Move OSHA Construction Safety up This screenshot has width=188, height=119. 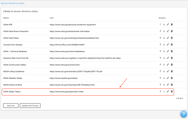[x=160, y=65]
